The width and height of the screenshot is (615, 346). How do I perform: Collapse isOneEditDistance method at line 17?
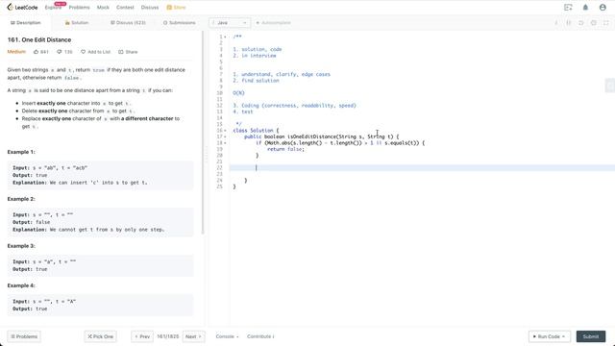point(225,136)
